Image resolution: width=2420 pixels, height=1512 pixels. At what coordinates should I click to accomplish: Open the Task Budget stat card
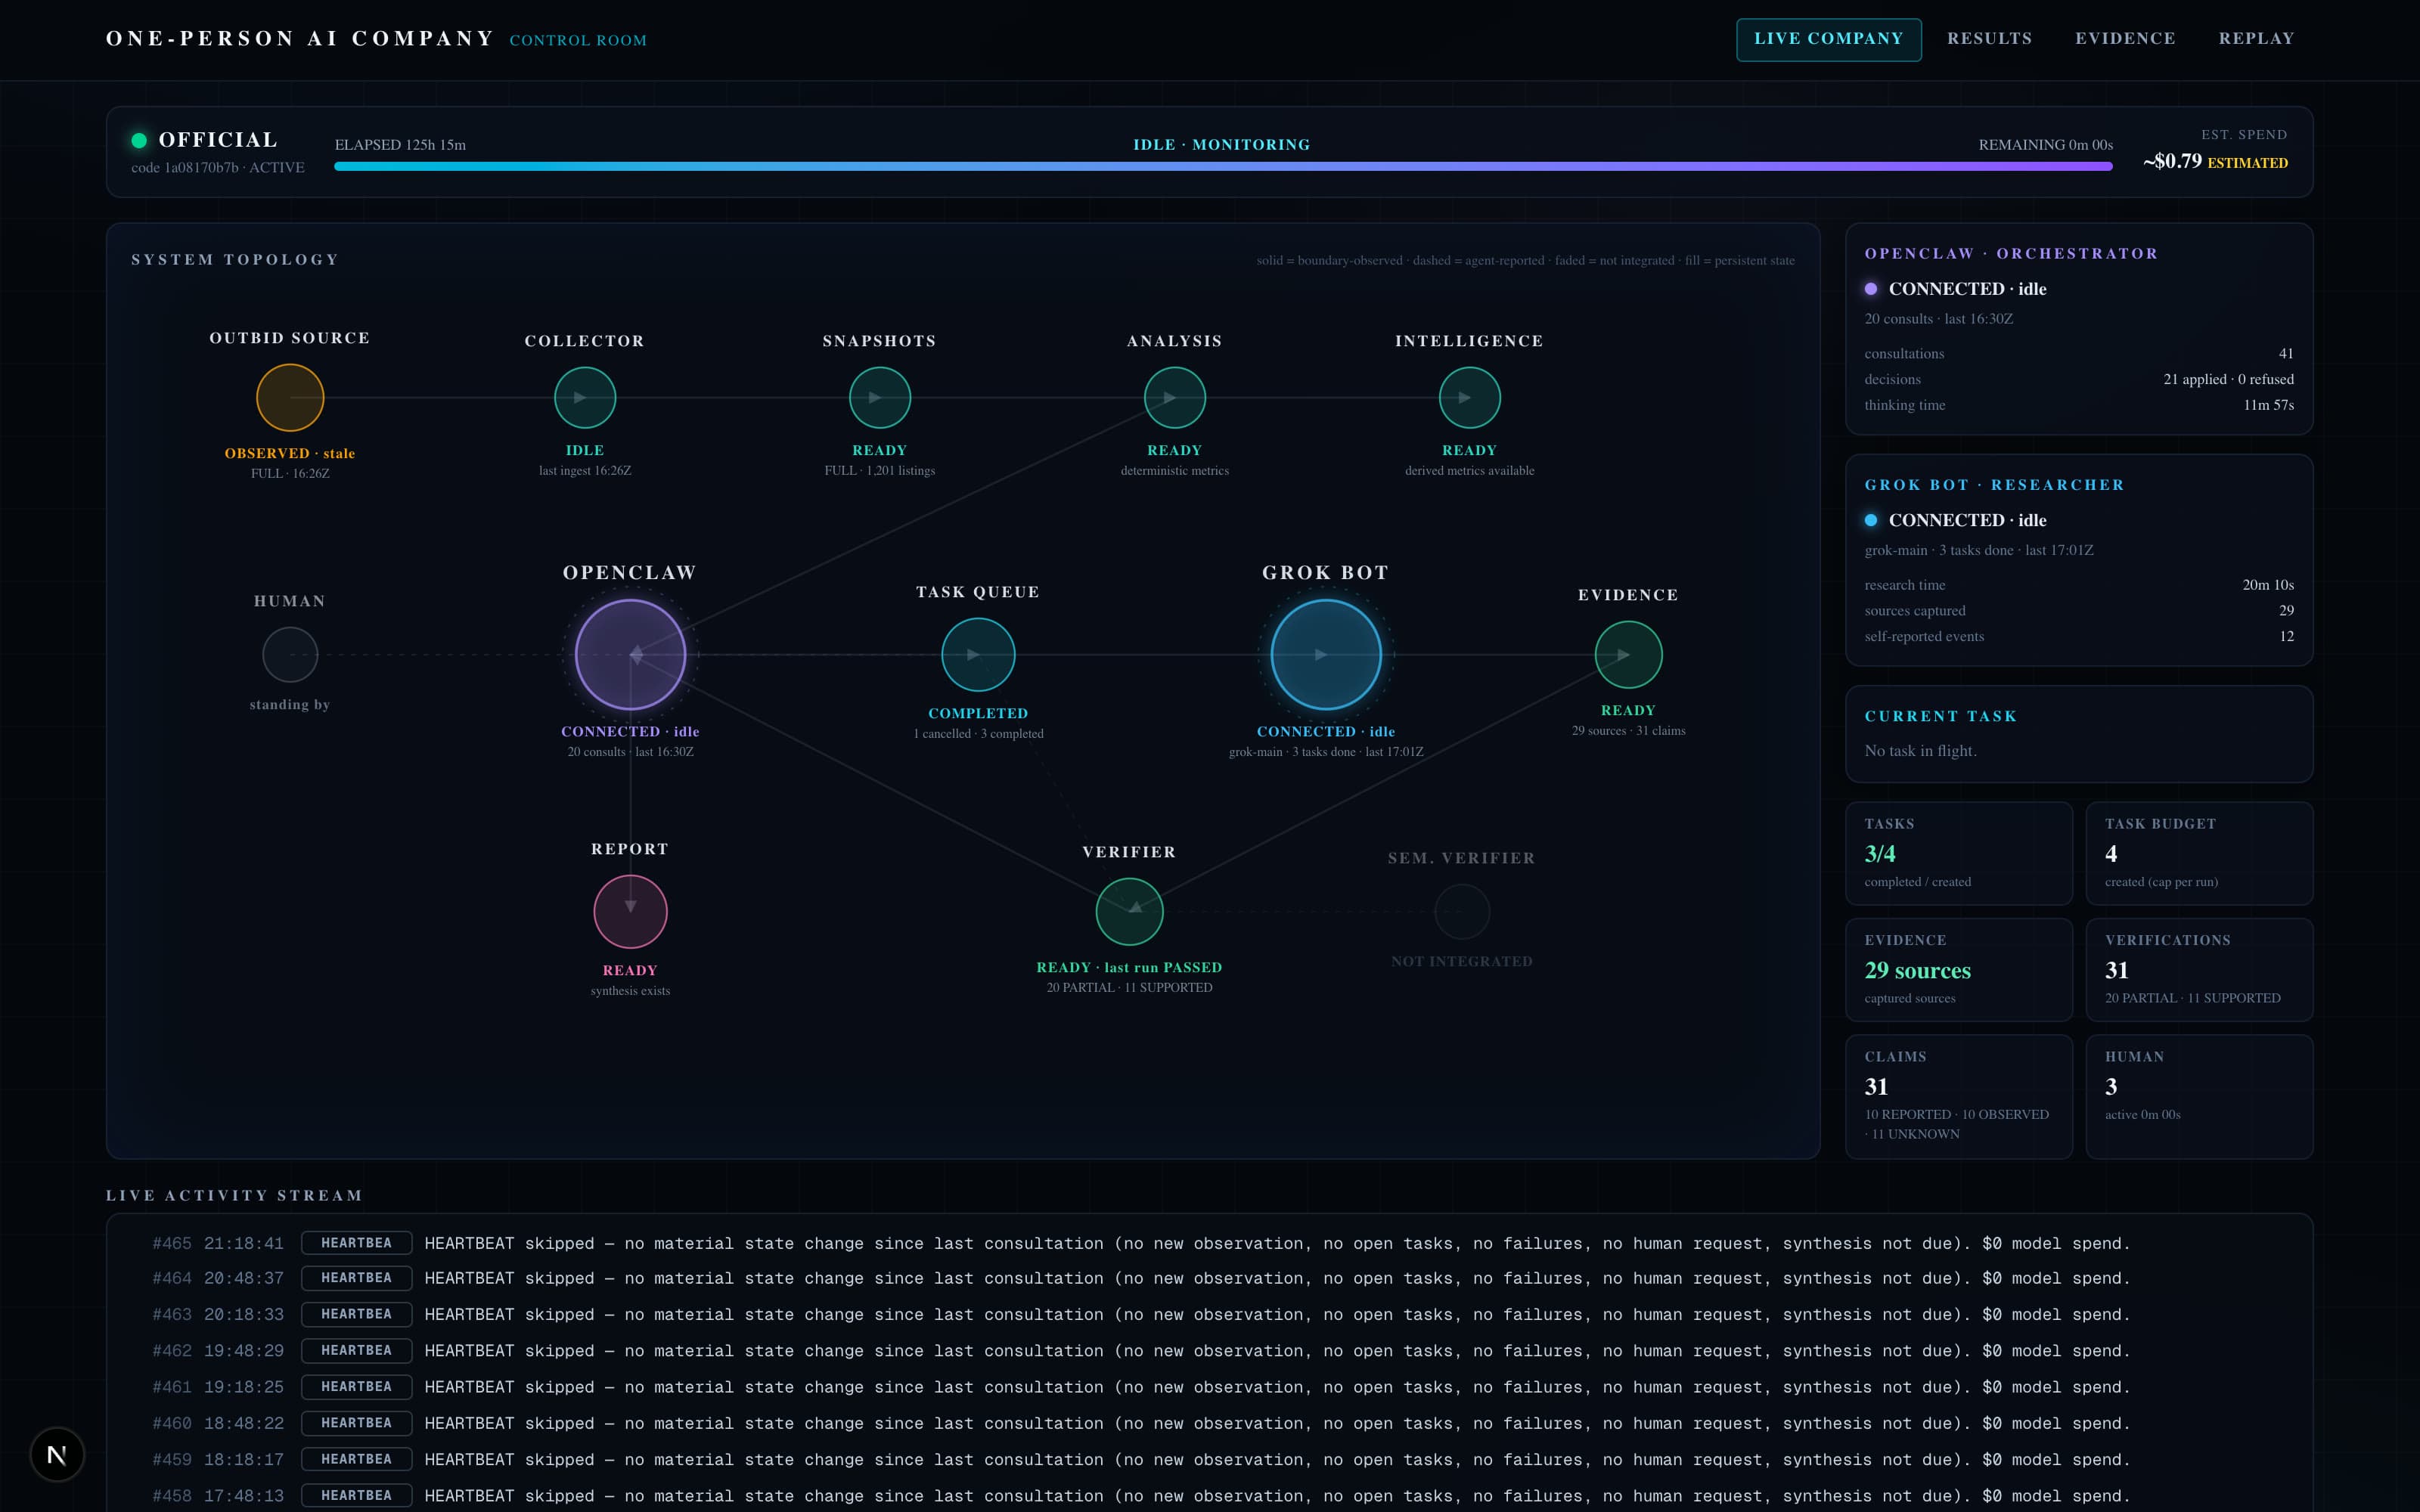2199,853
